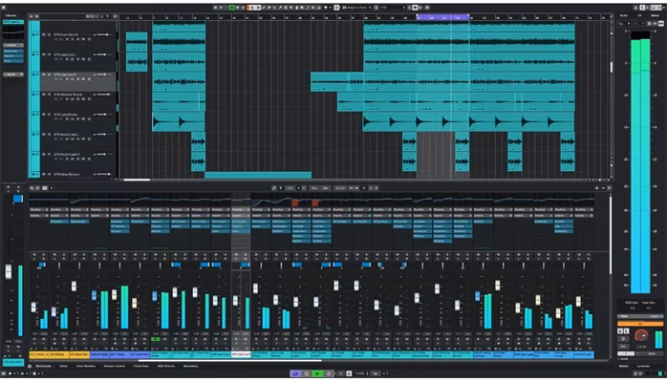The image size is (667, 382).
Task: Mute the GTR Shimmer Strums track
Action: pos(43,95)
